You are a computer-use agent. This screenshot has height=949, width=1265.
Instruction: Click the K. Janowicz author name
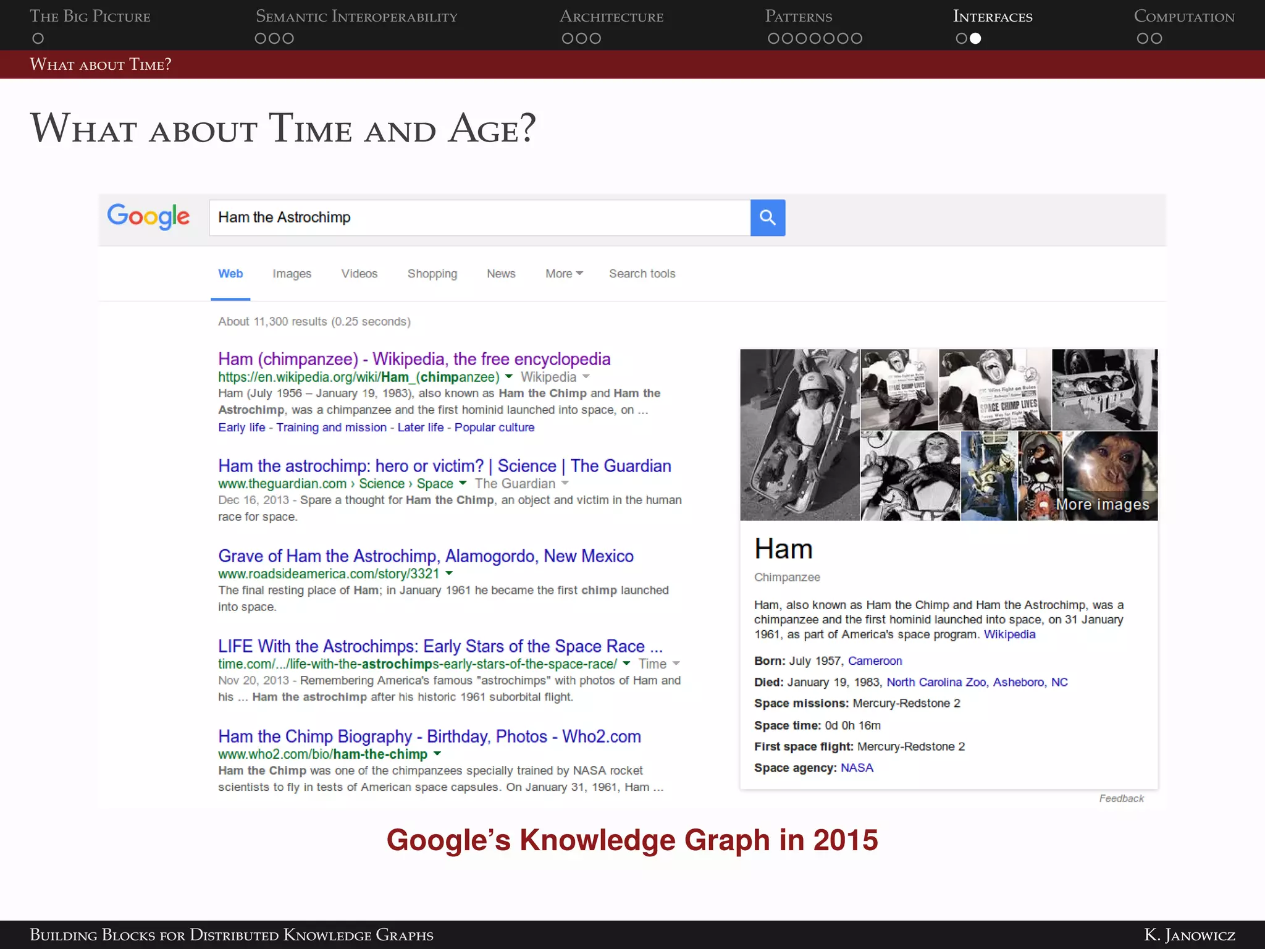tap(1190, 935)
